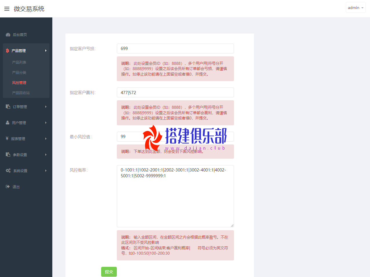Select 风控管理 submenu item
The width and height of the screenshot is (370, 277).
[19, 83]
